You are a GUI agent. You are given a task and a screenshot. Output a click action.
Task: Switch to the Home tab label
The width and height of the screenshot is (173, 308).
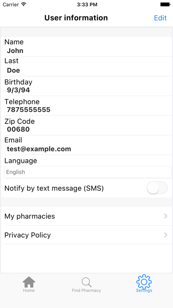pos(29,290)
